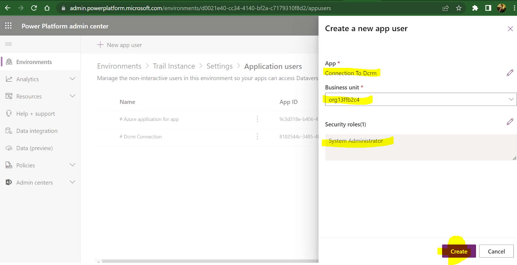
Task: Reload the page with refresh icon
Action: point(34,8)
